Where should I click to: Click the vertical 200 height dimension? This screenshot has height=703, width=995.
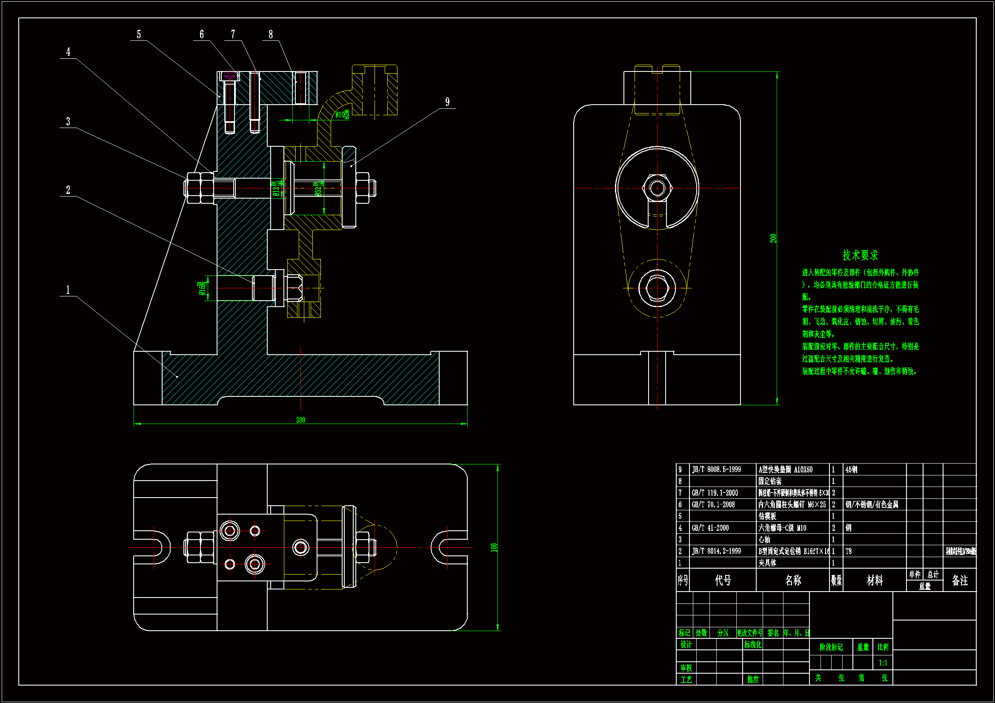point(773,238)
